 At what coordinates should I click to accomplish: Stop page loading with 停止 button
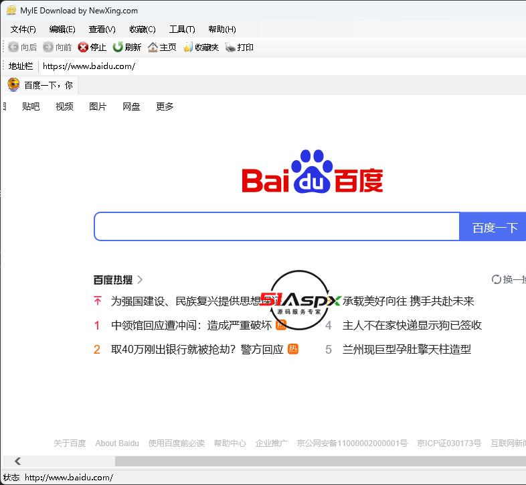(92, 47)
